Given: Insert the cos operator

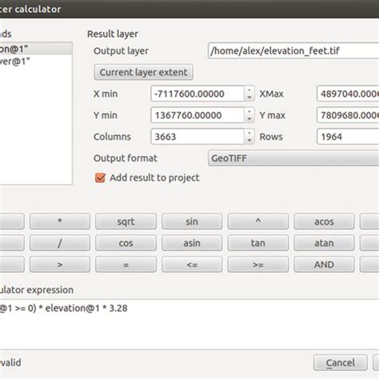Looking at the screenshot, I should (126, 243).
